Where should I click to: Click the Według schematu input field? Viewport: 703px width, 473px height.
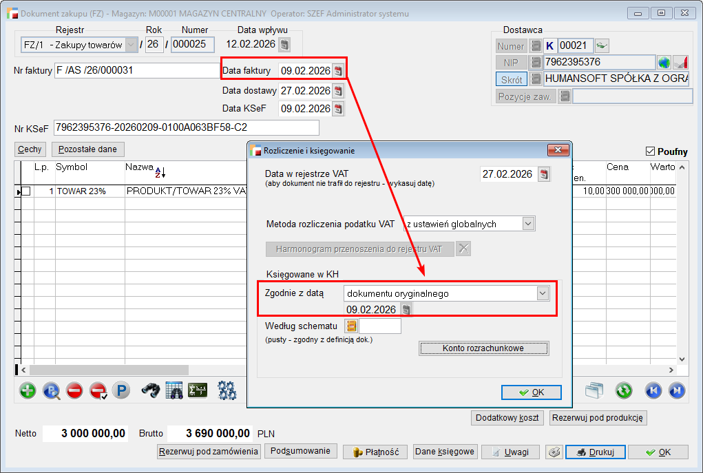379,326
